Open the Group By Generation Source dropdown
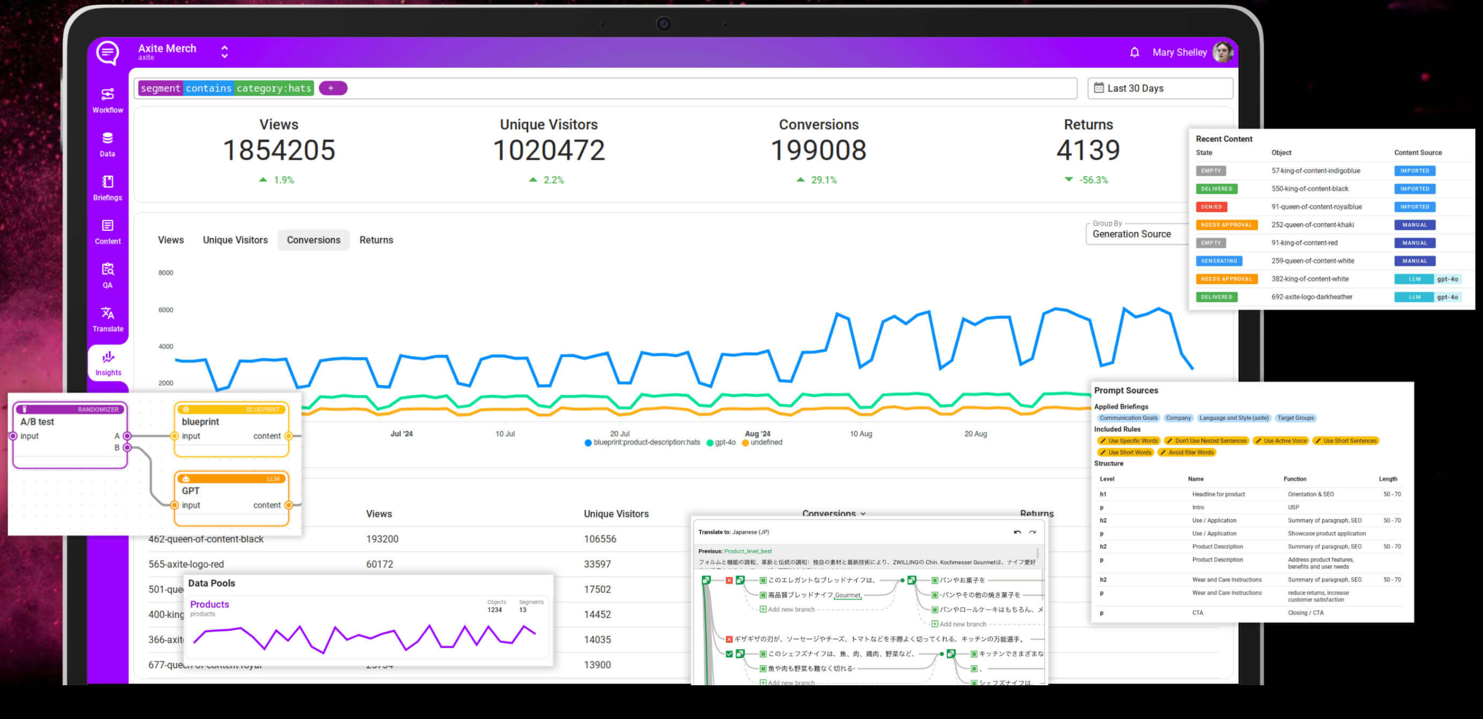Image resolution: width=1483 pixels, height=719 pixels. (x=1137, y=234)
